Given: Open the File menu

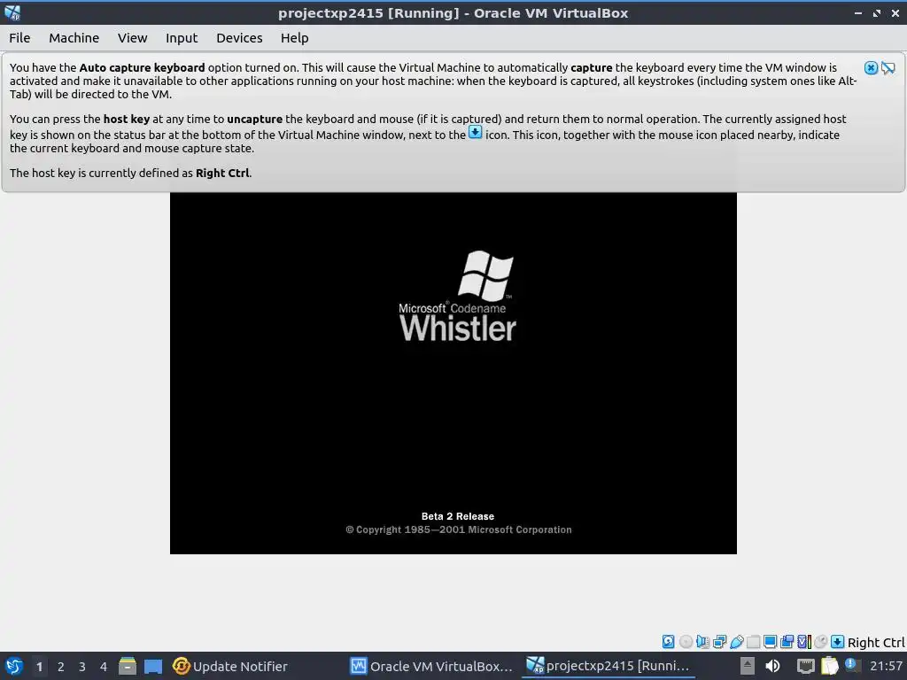Looking at the screenshot, I should [19, 38].
